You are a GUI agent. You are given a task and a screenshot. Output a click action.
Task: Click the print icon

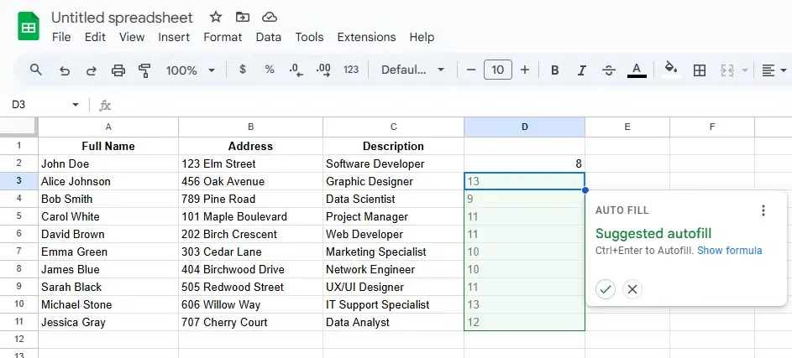(x=118, y=70)
